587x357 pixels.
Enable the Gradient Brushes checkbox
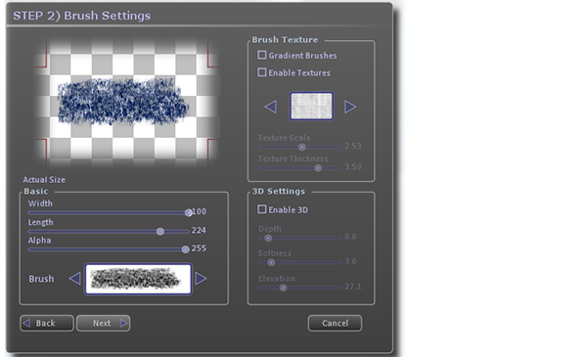point(262,55)
